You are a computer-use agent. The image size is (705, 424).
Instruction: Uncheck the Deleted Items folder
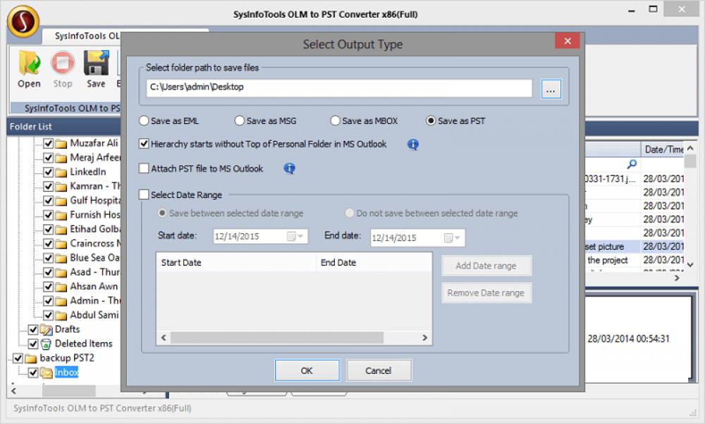point(33,344)
